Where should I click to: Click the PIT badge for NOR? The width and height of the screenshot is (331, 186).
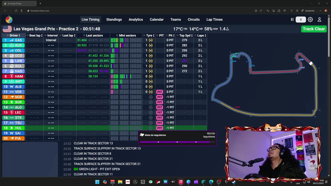[x=160, y=97]
